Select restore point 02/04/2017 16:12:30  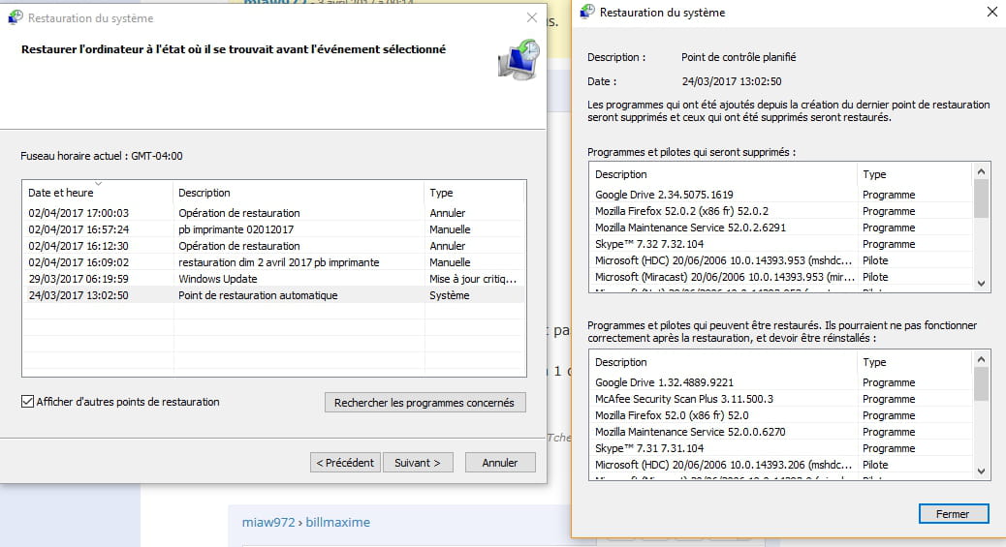[274, 246]
